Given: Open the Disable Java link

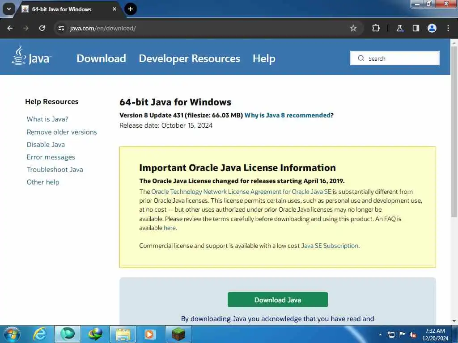Looking at the screenshot, I should pyautogui.click(x=46, y=145).
